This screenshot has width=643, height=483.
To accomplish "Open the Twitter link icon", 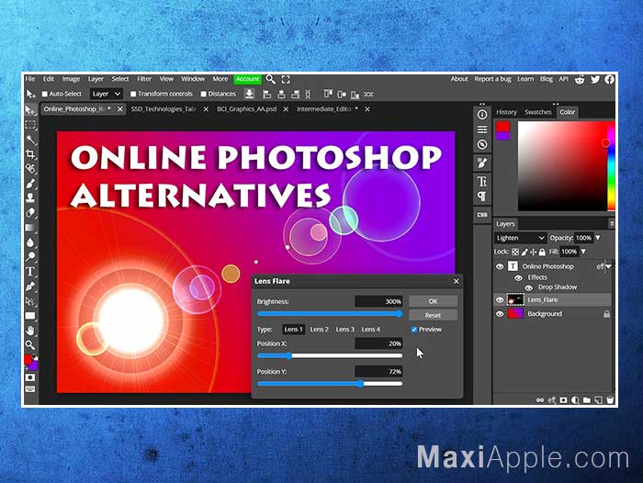I will pos(595,79).
